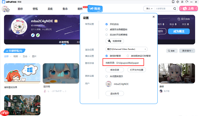Screen dimensions: 199x116
Task: Open render mode dropdown 模式1(Enhanced Video Render)
Action: coord(126,49)
